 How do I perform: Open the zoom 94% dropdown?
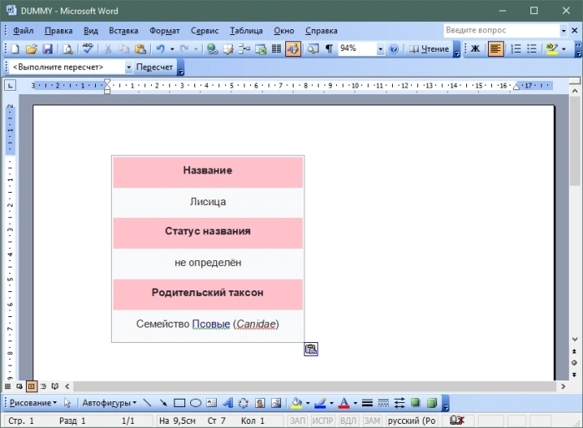pos(380,48)
